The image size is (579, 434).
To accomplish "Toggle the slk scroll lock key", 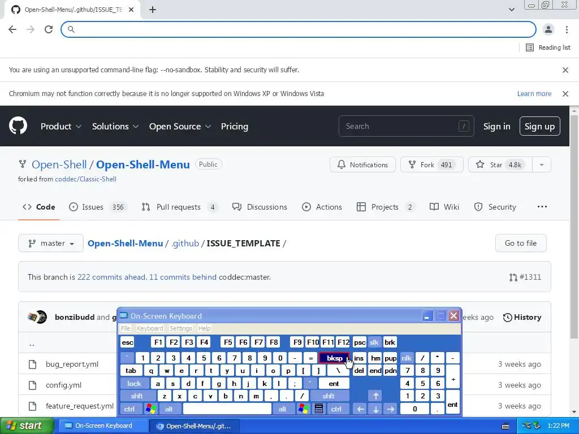I will tap(374, 342).
